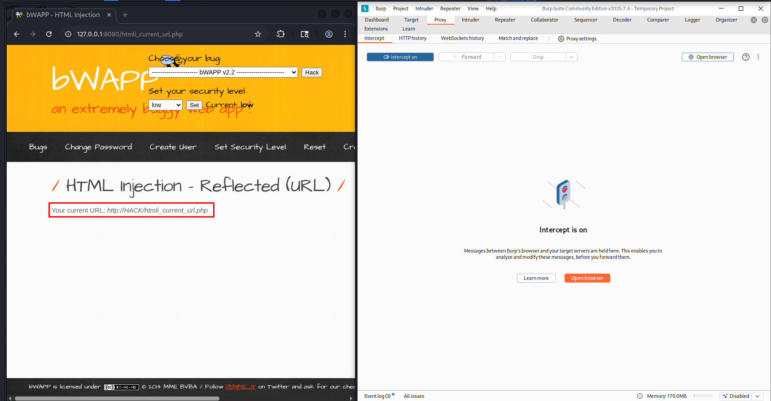771x401 pixels.
Task: Click the Burp help question mark icon
Action: pyautogui.click(x=745, y=57)
